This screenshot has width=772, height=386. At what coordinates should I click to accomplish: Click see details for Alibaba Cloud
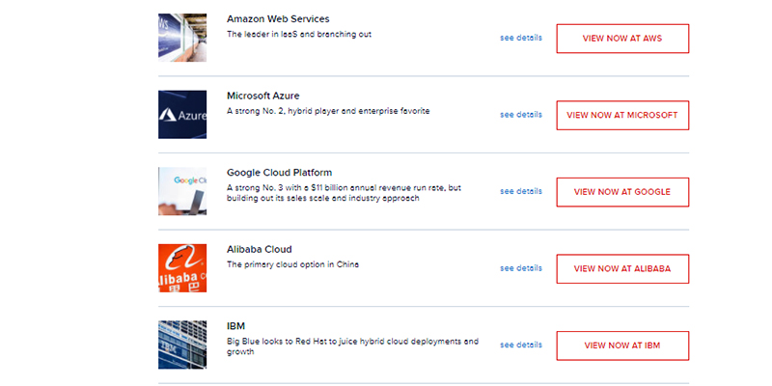point(521,268)
